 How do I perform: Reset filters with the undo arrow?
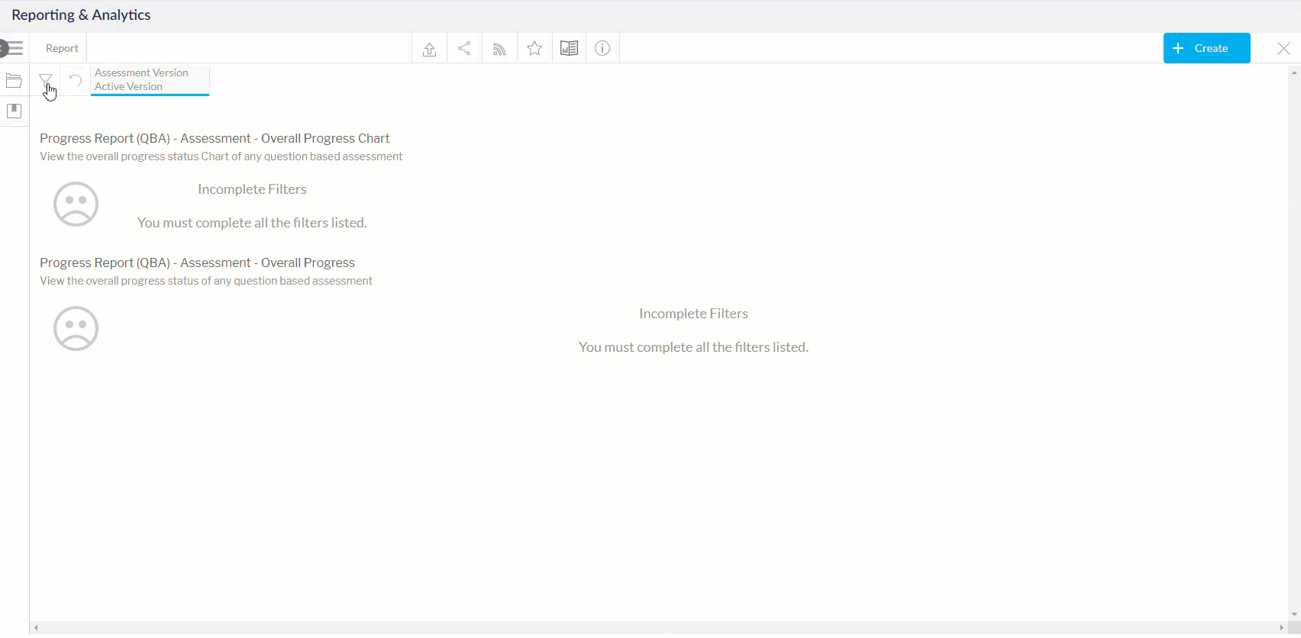(x=75, y=80)
